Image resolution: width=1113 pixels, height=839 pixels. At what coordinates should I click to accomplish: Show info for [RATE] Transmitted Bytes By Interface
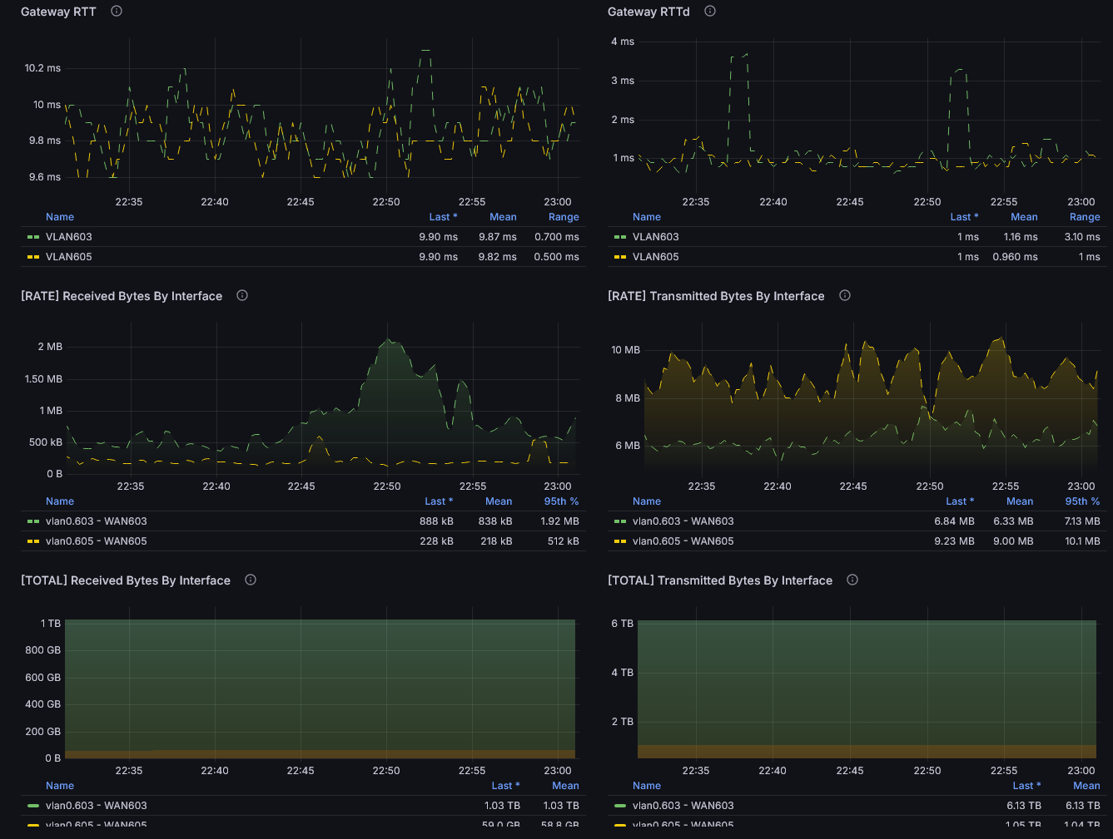click(845, 296)
